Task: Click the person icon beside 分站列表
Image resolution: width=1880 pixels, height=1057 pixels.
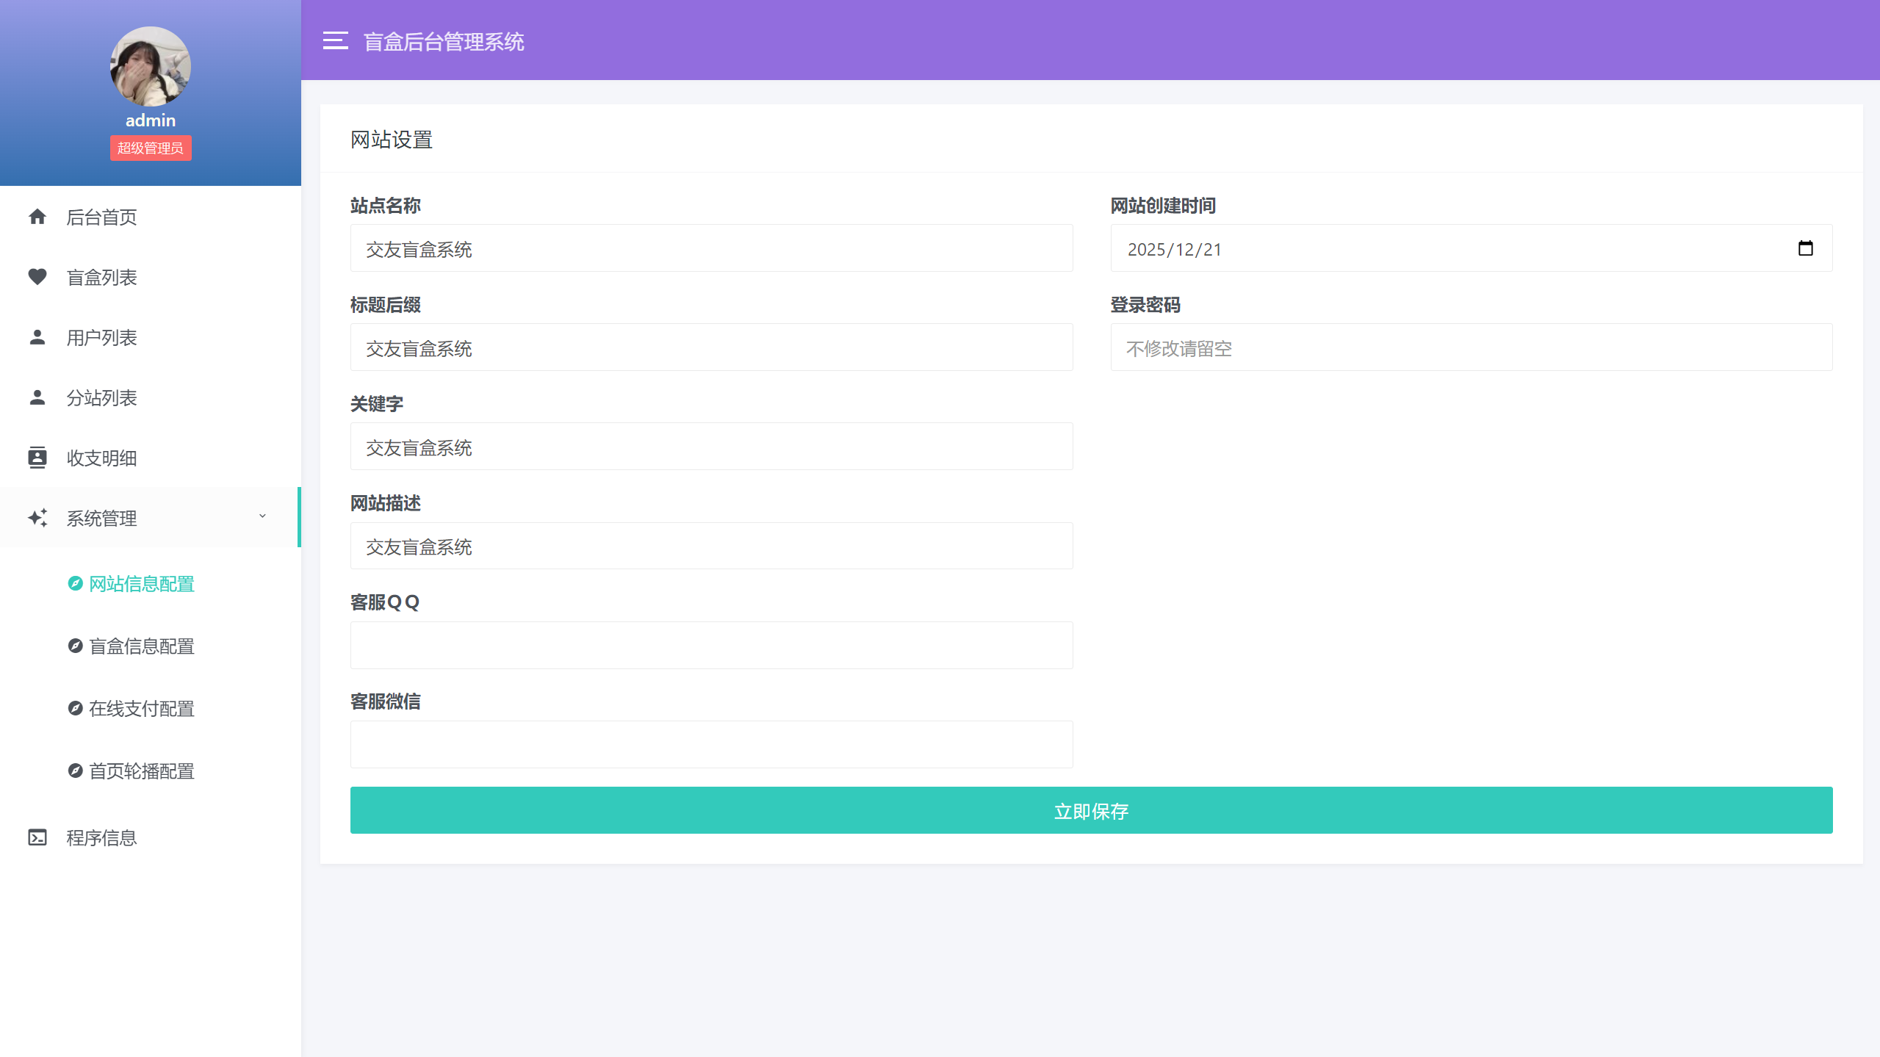Action: pos(38,397)
